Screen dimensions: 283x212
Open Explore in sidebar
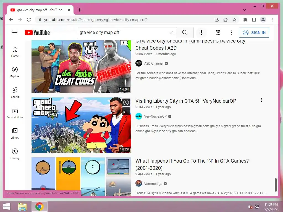tap(15, 72)
